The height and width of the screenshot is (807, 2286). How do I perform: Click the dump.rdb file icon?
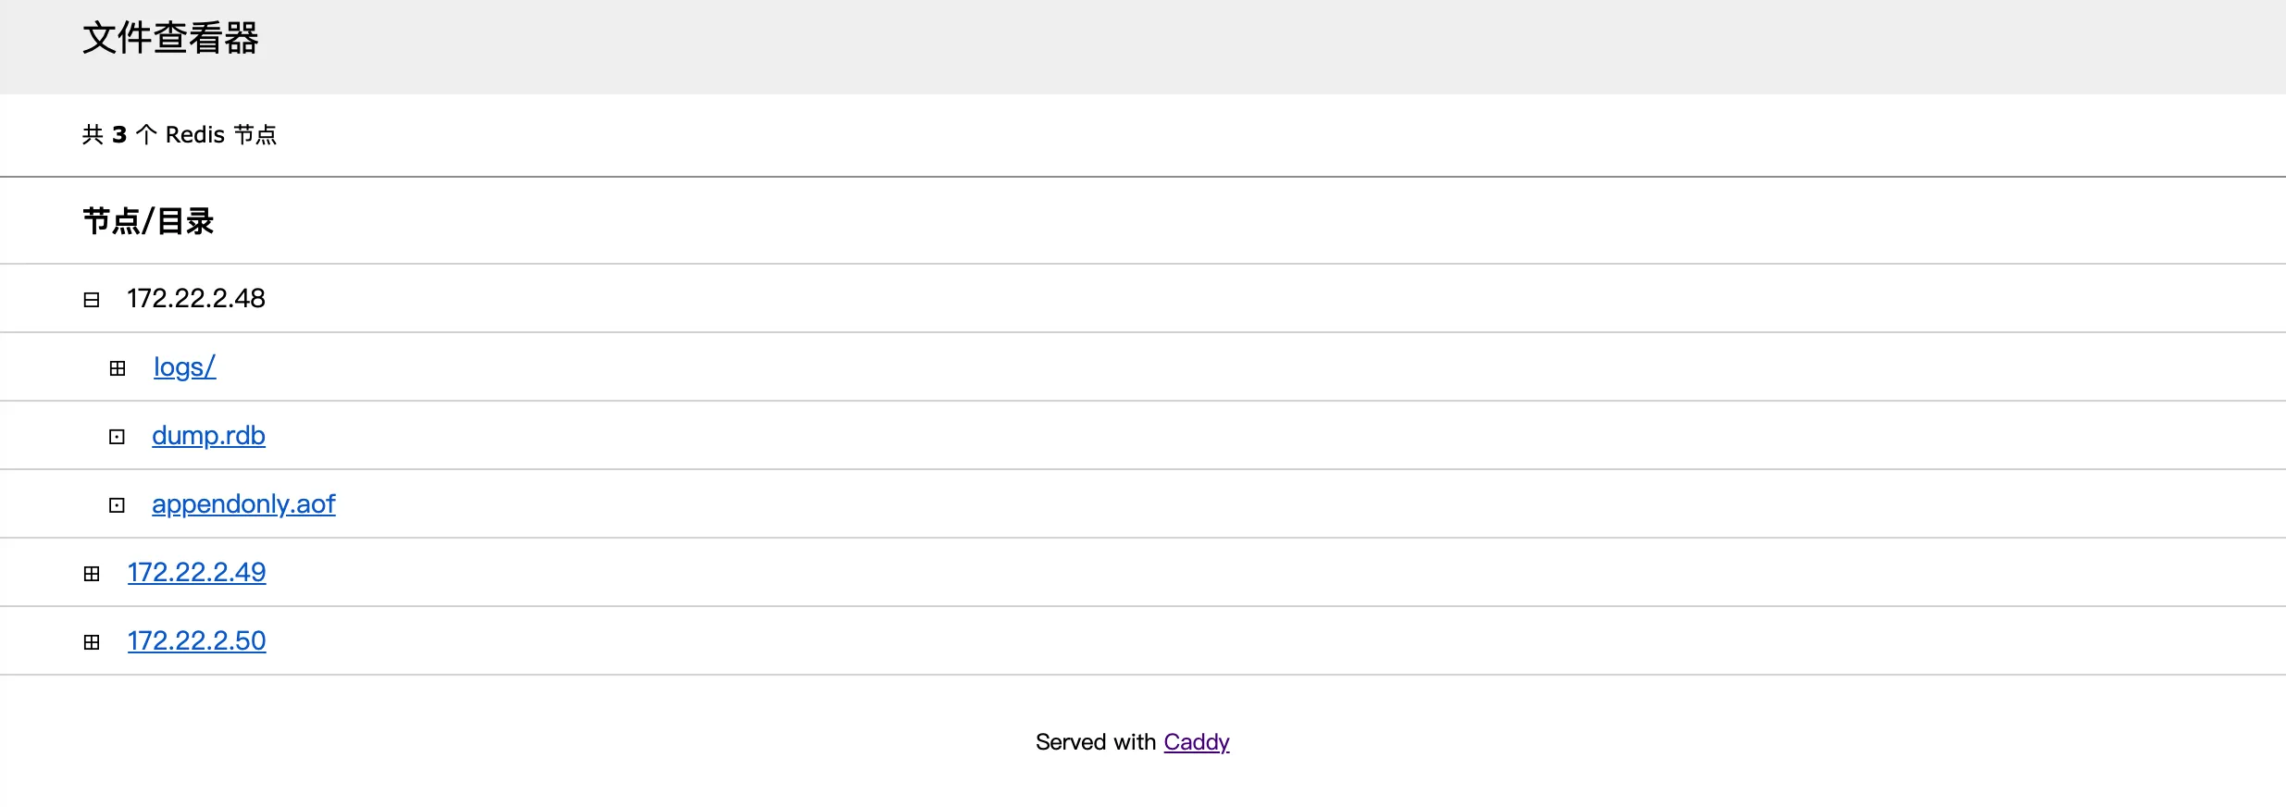click(117, 437)
